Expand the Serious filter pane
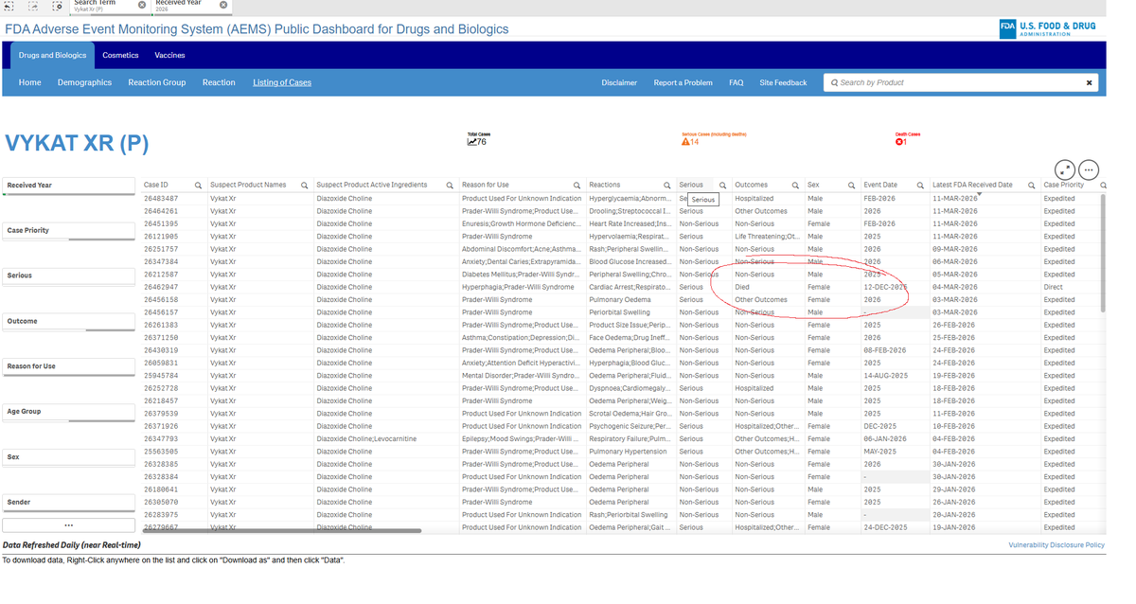The height and width of the screenshot is (604, 1136). coord(69,275)
